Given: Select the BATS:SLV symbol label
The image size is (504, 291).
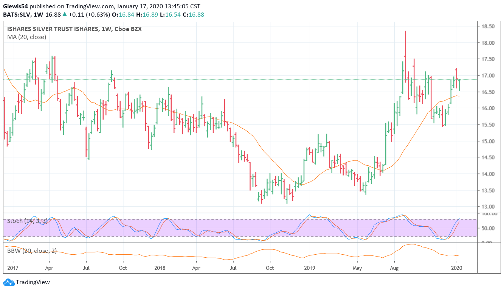Looking at the screenshot, I should point(17,14).
